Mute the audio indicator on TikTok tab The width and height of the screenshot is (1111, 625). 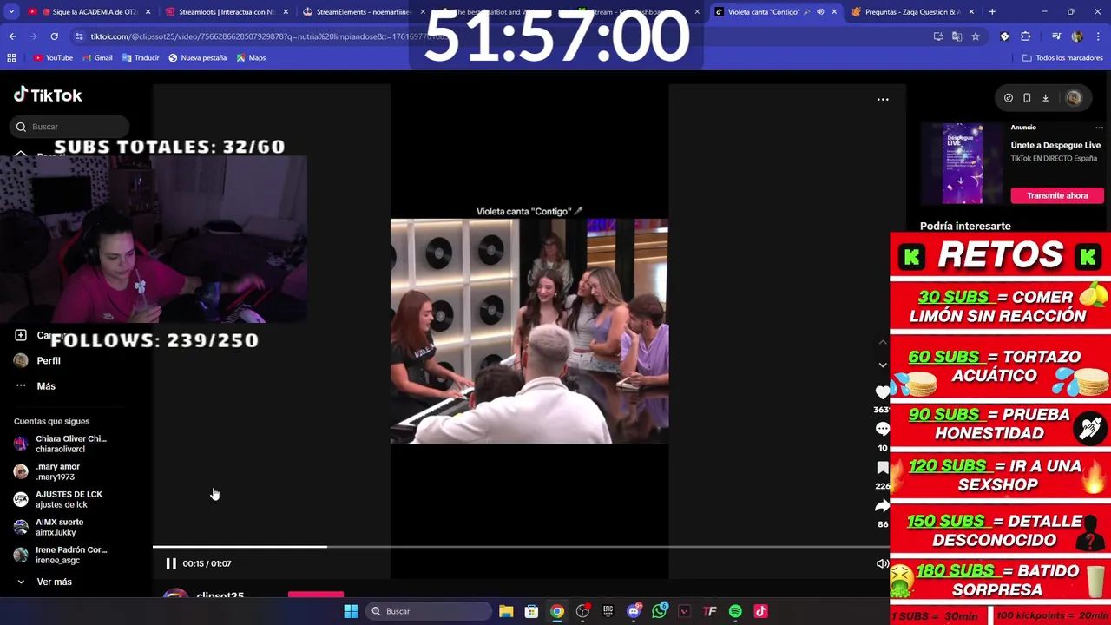tap(820, 12)
